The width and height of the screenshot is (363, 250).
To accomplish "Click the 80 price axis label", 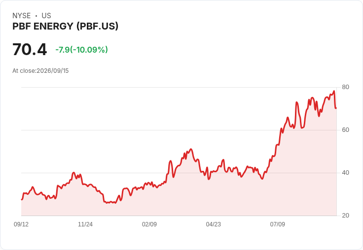I will click(345, 87).
